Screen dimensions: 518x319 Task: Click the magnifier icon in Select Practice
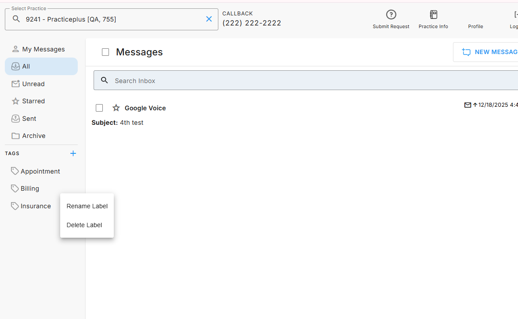[x=16, y=19]
